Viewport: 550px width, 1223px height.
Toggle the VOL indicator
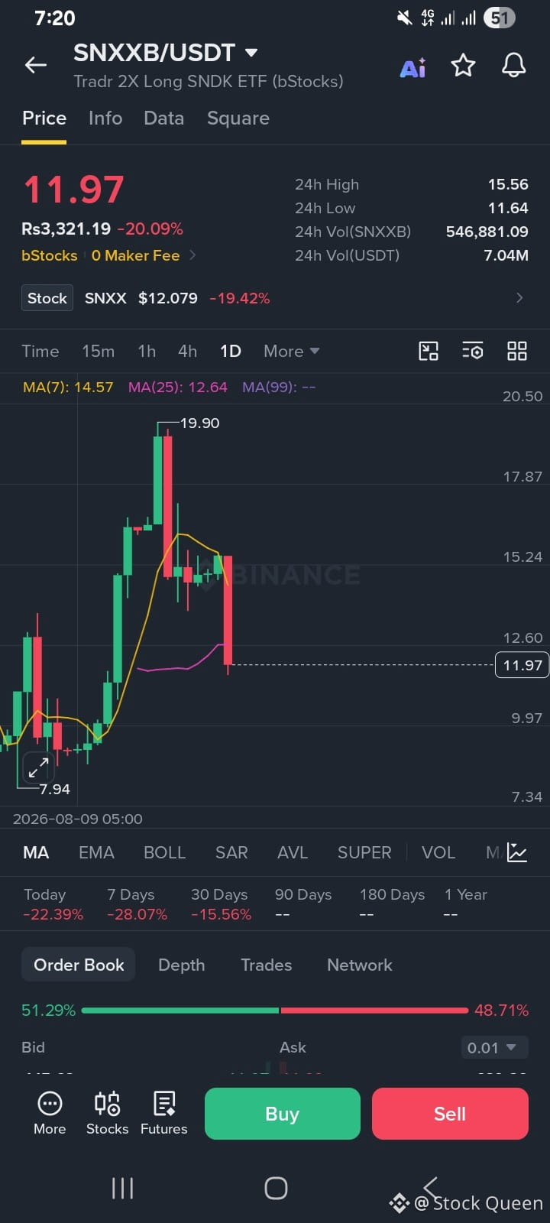coord(438,852)
